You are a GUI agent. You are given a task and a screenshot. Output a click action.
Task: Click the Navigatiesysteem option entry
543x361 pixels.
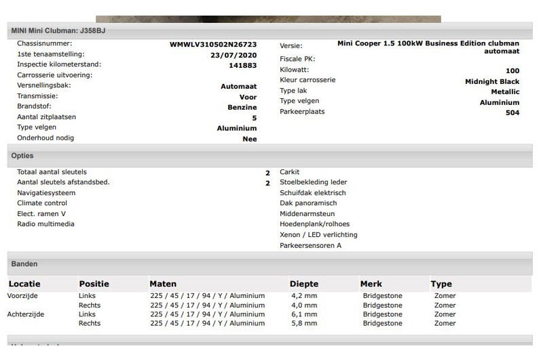tap(46, 193)
